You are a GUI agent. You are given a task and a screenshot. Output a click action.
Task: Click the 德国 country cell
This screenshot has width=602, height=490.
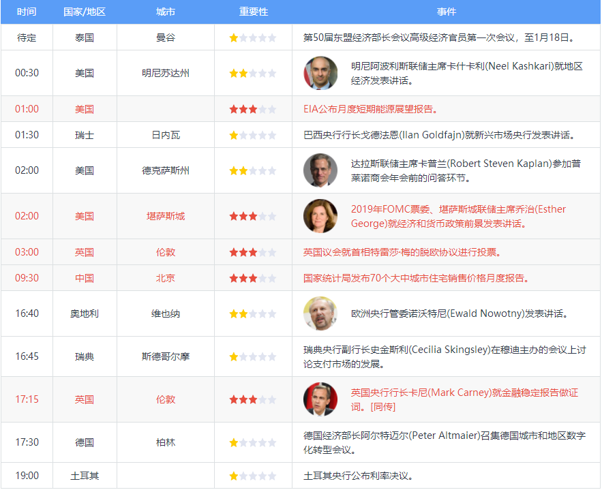tap(85, 442)
